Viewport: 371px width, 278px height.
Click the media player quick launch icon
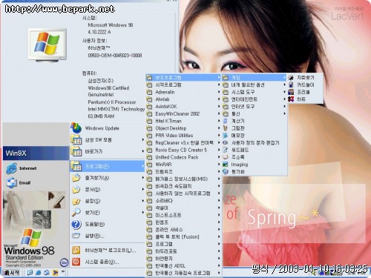click(55, 273)
